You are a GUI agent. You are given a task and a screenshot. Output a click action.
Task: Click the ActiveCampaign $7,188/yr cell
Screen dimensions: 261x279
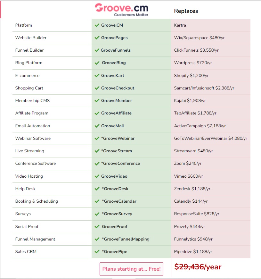(200, 126)
